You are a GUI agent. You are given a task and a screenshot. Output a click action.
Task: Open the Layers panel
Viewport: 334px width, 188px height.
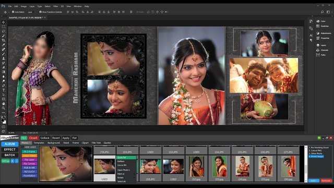click(321, 45)
